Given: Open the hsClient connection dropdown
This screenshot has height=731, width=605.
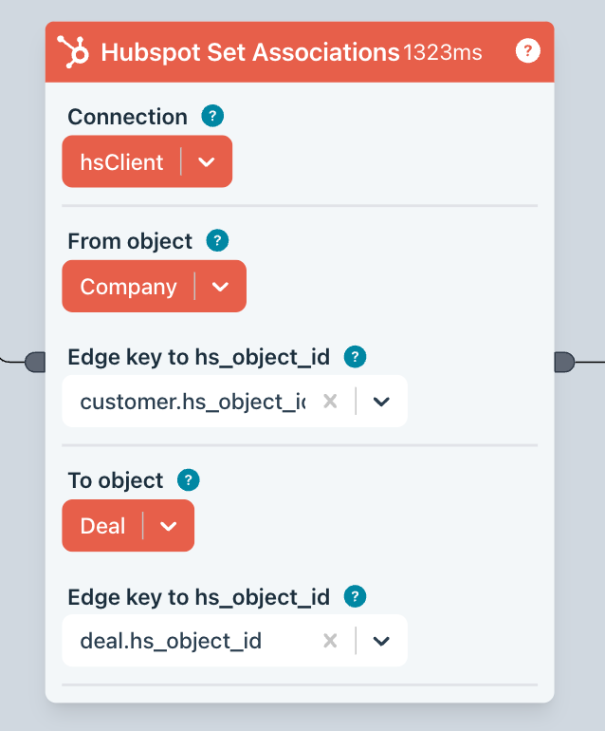Looking at the screenshot, I should [x=207, y=161].
